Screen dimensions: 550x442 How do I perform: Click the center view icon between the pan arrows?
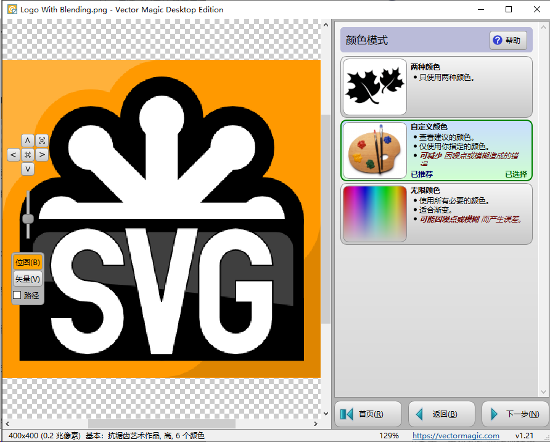coord(28,155)
